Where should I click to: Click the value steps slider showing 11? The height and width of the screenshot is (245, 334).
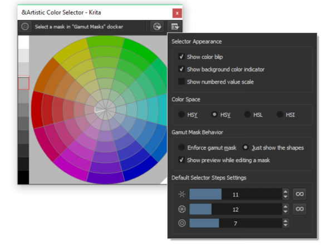point(235,194)
